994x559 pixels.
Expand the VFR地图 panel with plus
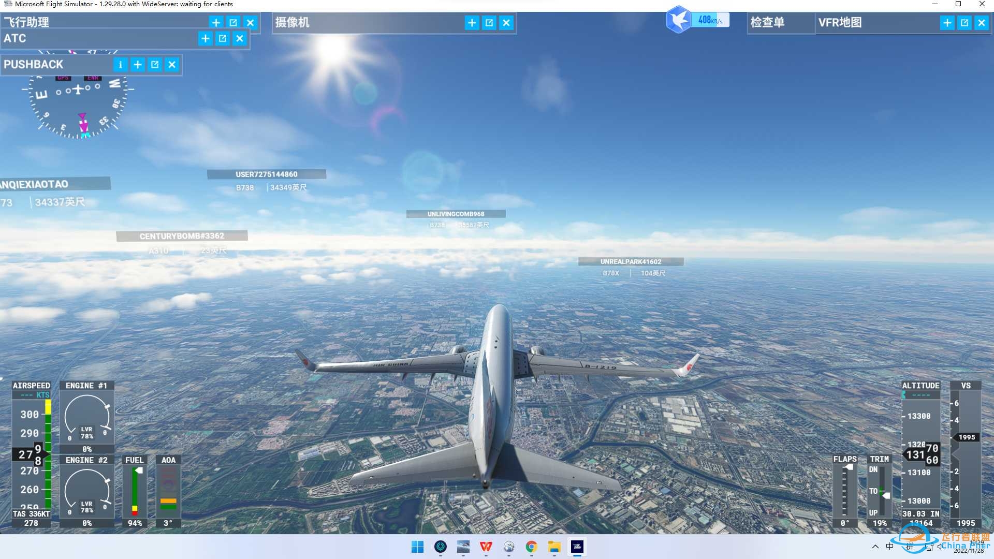[947, 23]
